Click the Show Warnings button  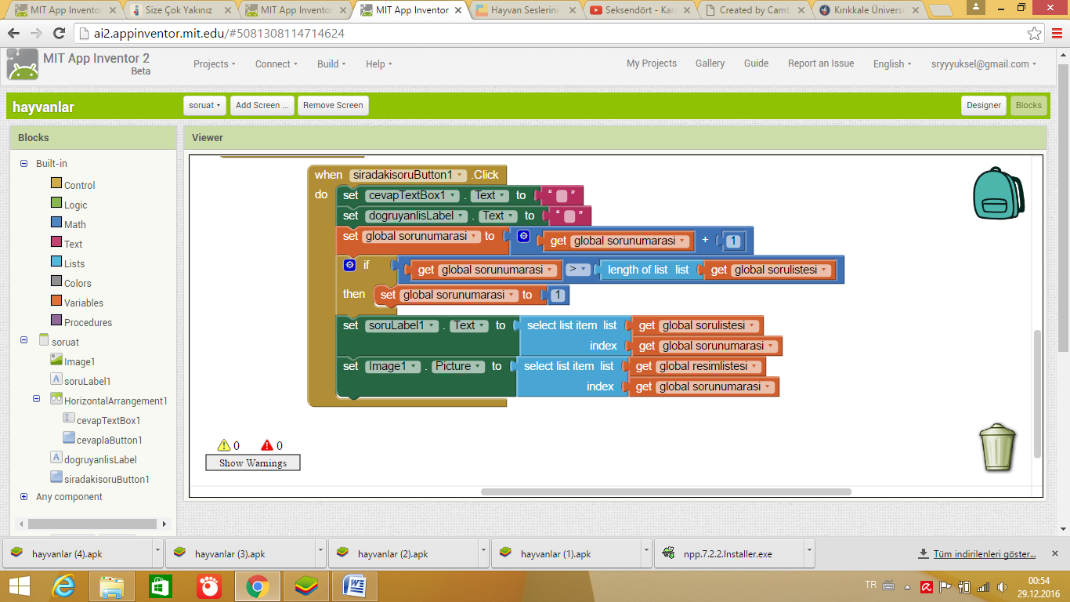click(253, 462)
